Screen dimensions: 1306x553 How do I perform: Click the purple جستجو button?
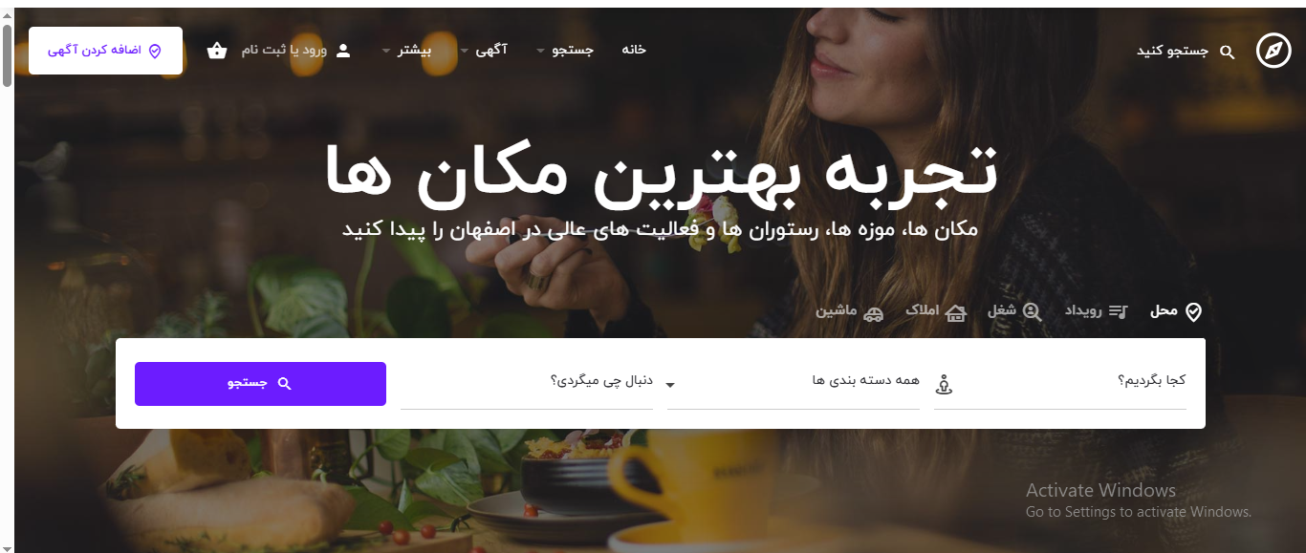tap(260, 384)
